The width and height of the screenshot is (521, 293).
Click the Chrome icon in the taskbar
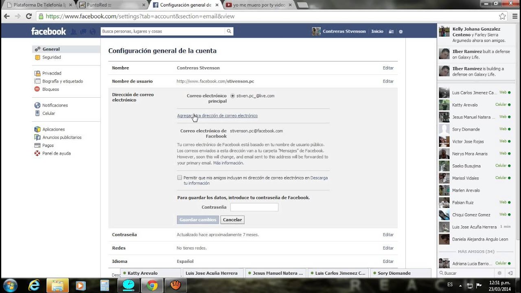click(x=152, y=285)
